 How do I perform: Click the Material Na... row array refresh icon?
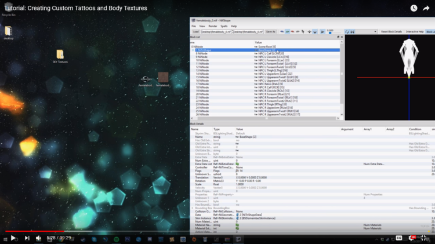point(237,225)
